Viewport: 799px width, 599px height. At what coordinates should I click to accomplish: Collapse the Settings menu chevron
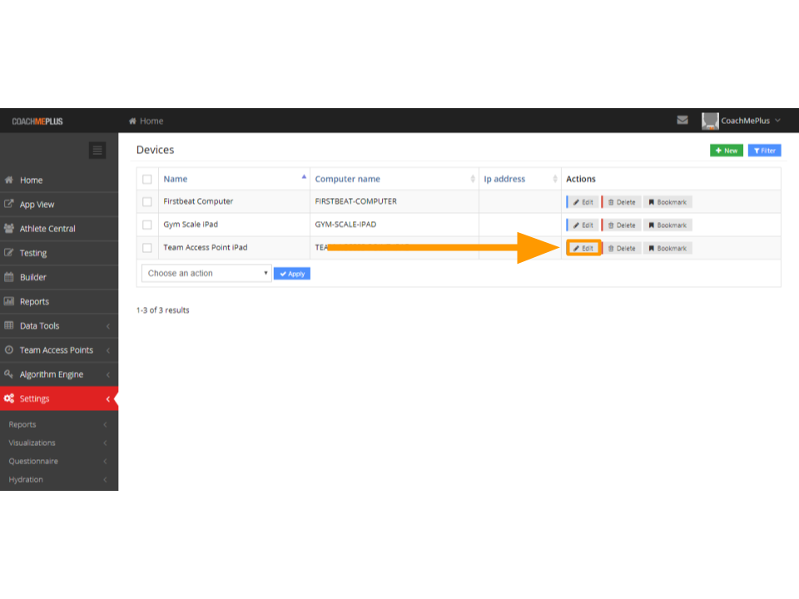coord(108,399)
